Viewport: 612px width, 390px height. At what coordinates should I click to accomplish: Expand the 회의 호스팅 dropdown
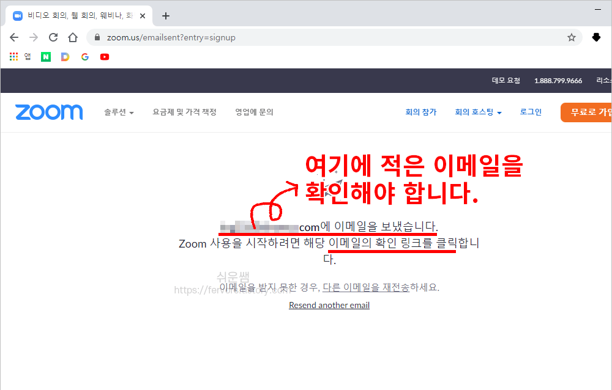(x=478, y=112)
